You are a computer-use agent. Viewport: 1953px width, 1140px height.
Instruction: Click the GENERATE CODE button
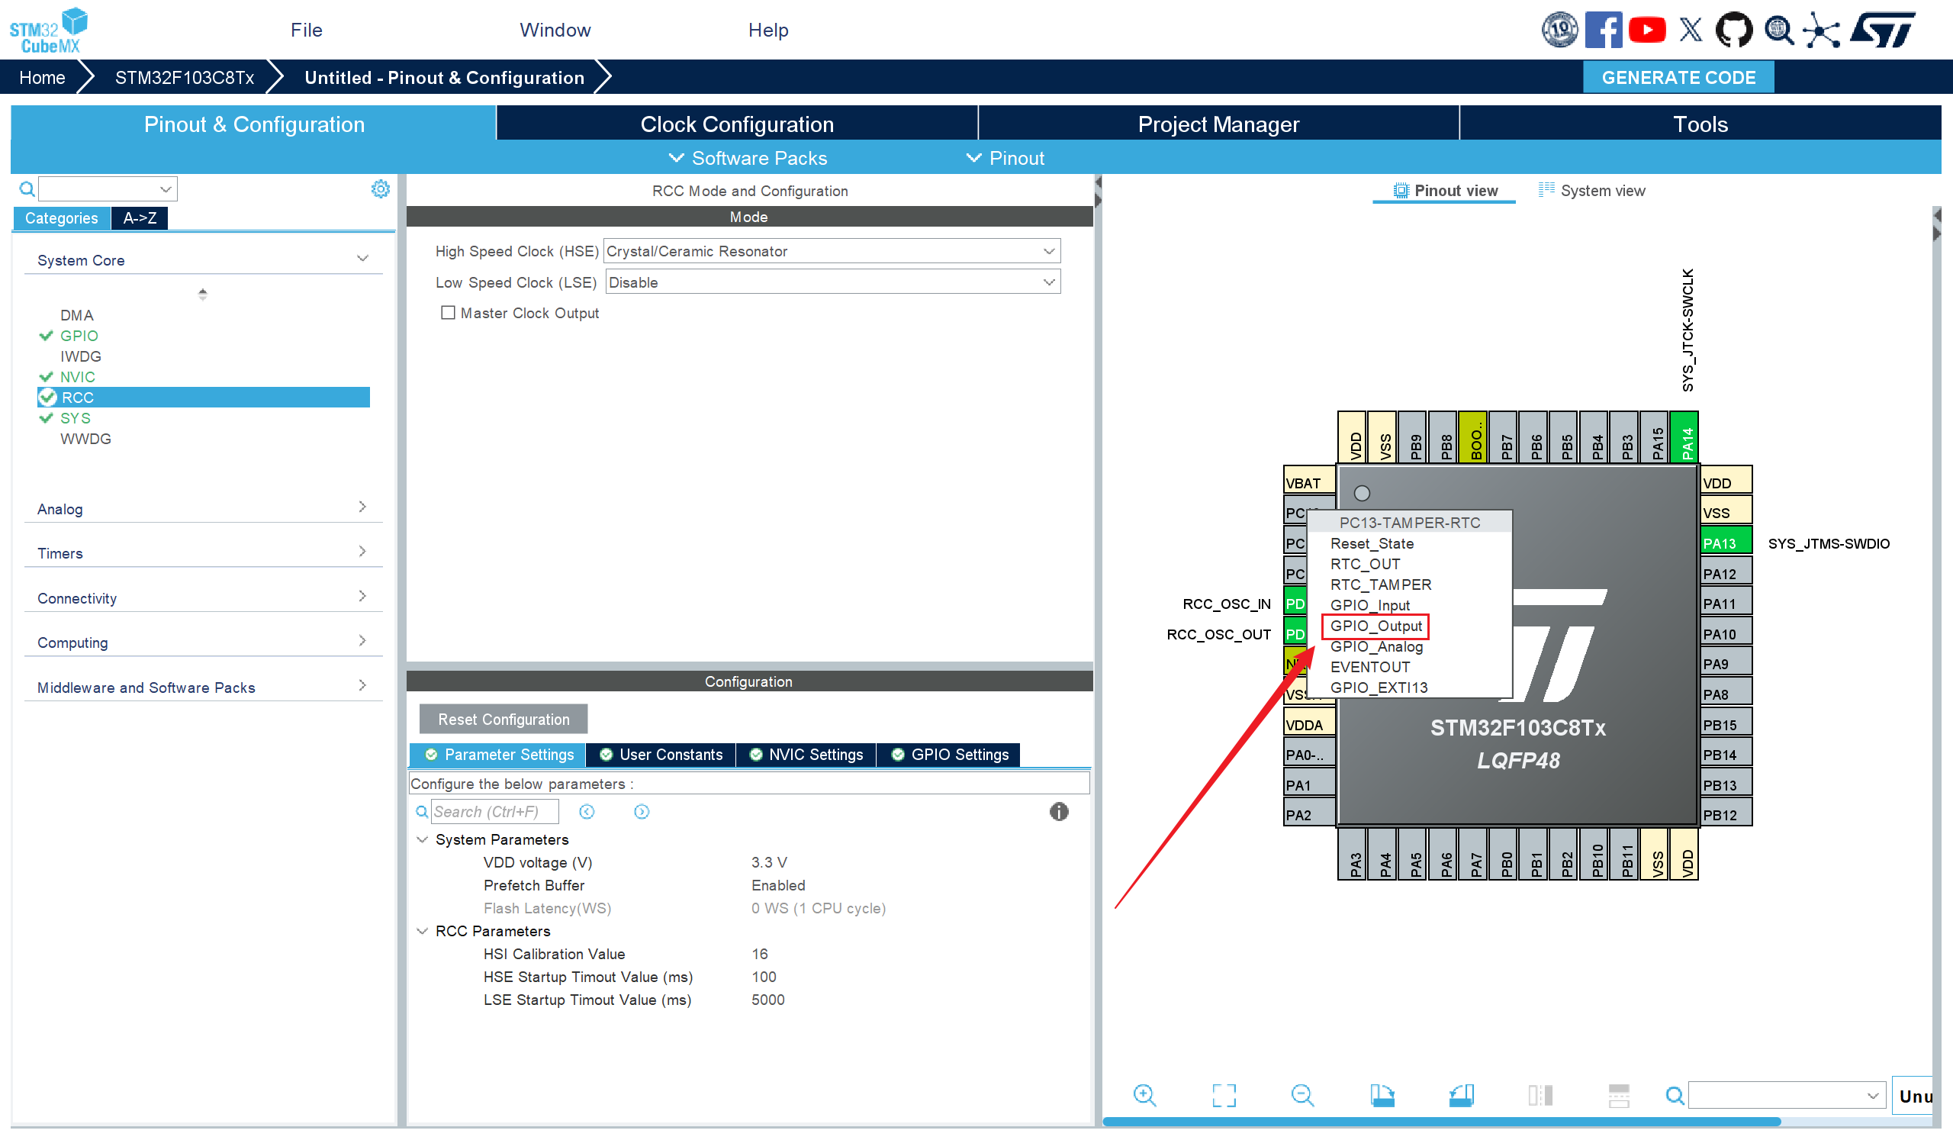[1678, 78]
